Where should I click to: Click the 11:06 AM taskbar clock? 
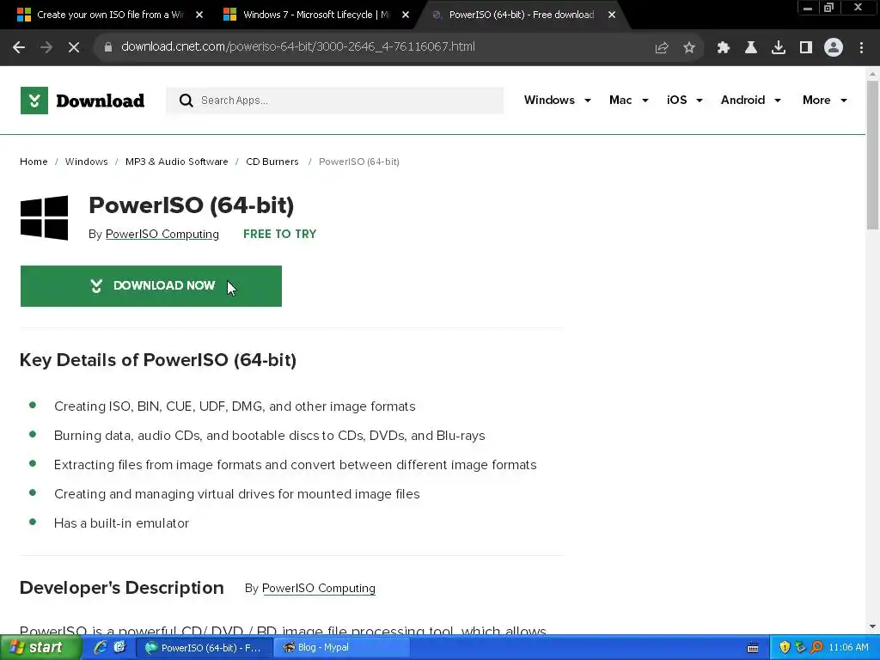pyautogui.click(x=848, y=648)
